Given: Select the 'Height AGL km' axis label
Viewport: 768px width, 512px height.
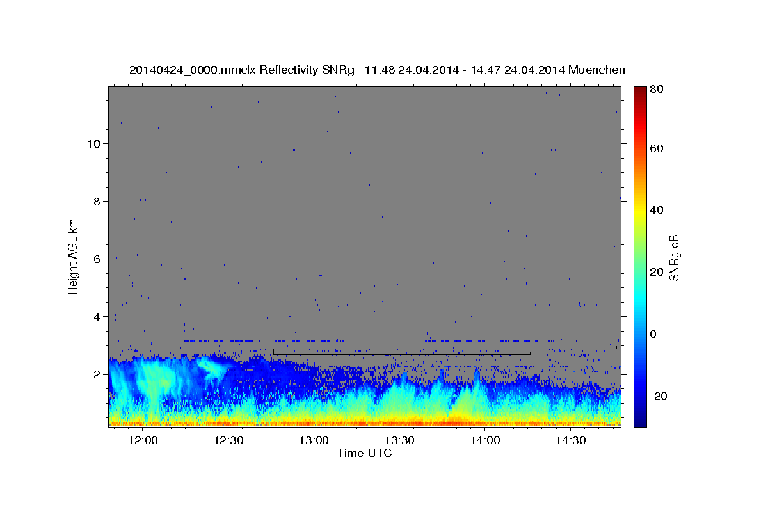Looking at the screenshot, I should point(73,257).
